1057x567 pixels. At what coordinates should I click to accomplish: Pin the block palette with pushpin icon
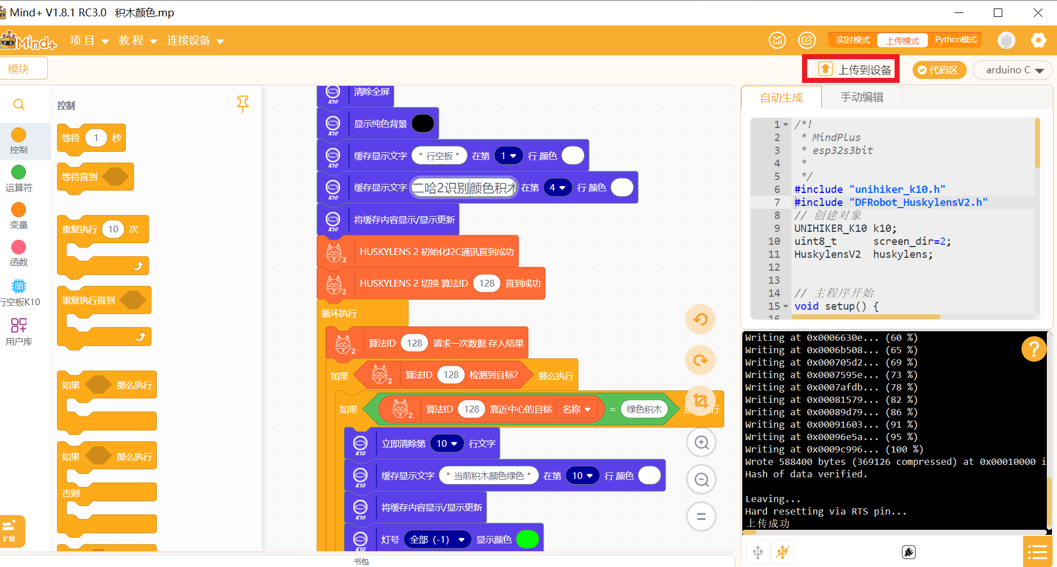coord(243,103)
